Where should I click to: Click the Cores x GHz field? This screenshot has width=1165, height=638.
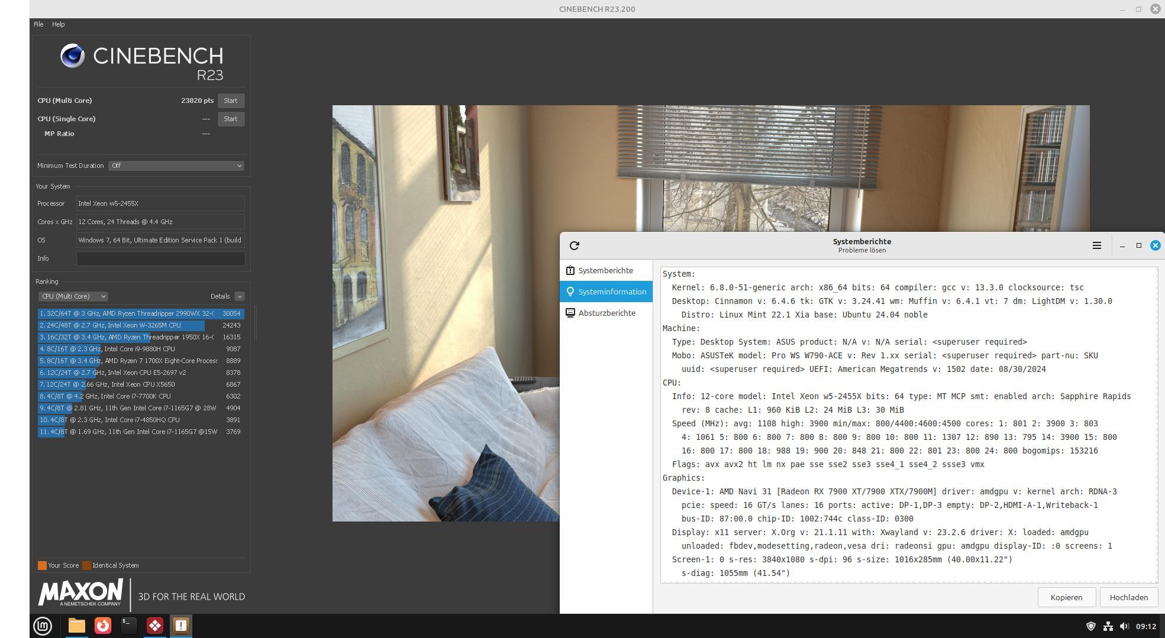(x=160, y=222)
